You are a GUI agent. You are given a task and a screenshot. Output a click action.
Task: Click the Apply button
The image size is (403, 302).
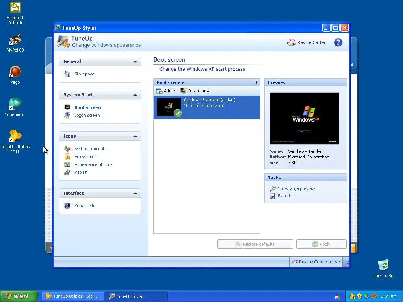321,244
